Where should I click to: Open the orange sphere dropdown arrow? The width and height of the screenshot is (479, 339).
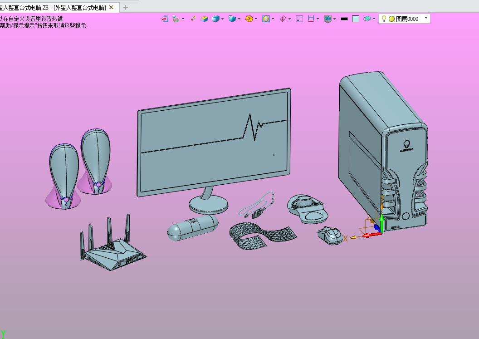point(256,19)
